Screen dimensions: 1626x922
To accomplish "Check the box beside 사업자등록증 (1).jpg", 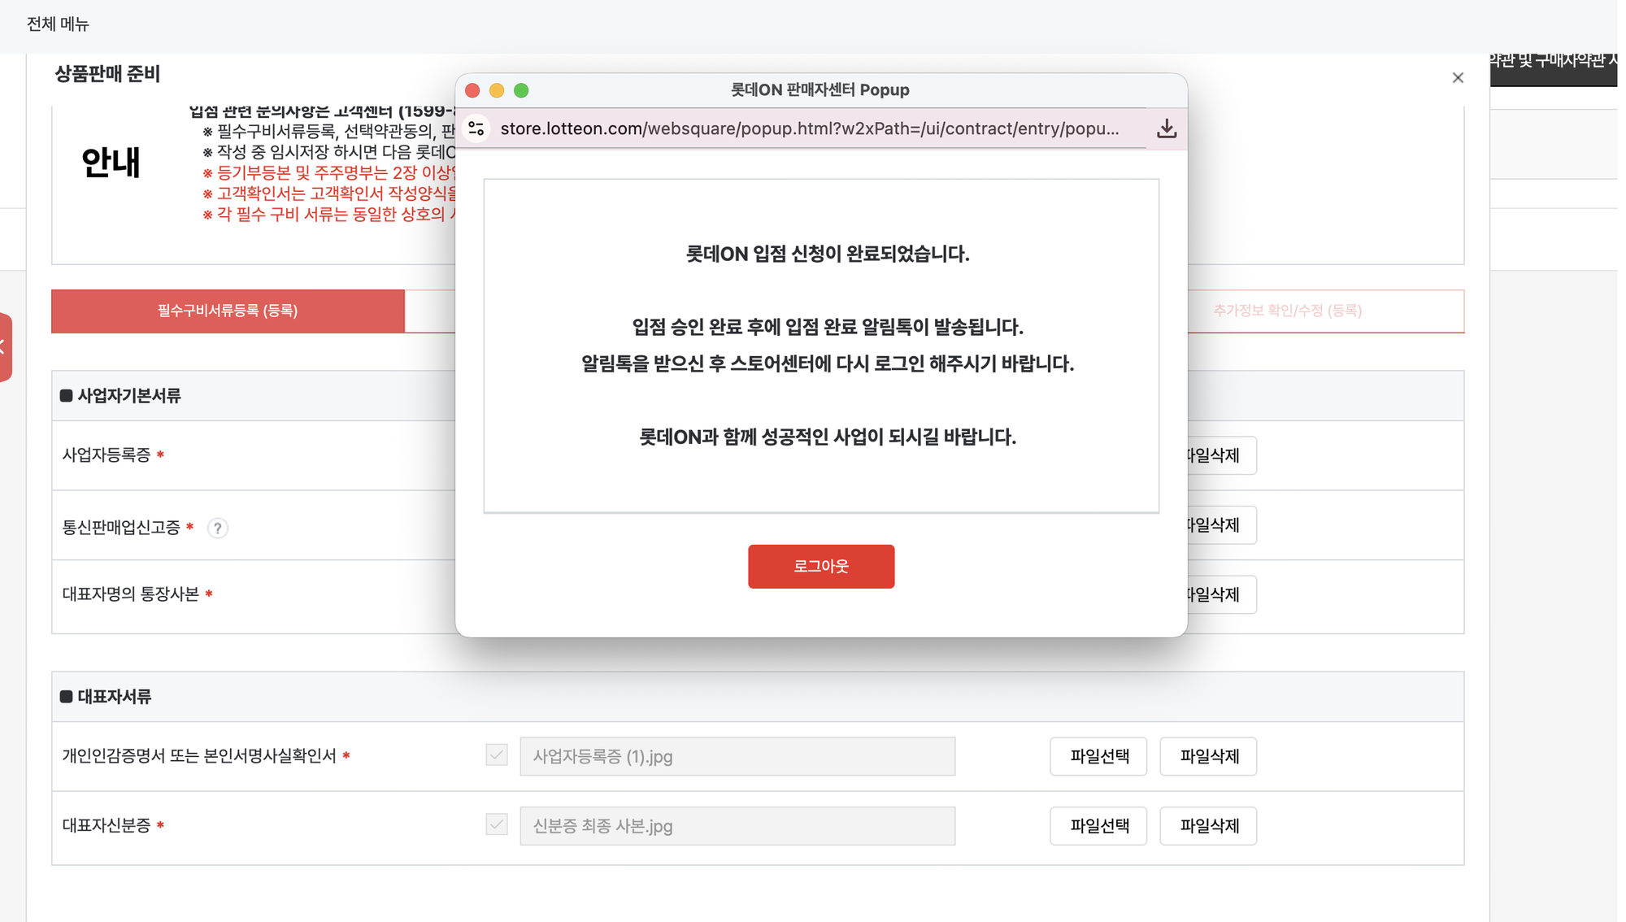I will coord(497,756).
